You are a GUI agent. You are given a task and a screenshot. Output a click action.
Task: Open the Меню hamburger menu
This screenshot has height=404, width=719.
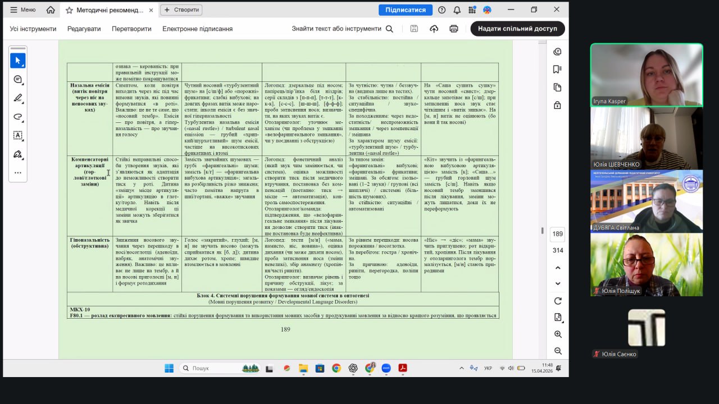click(x=22, y=10)
